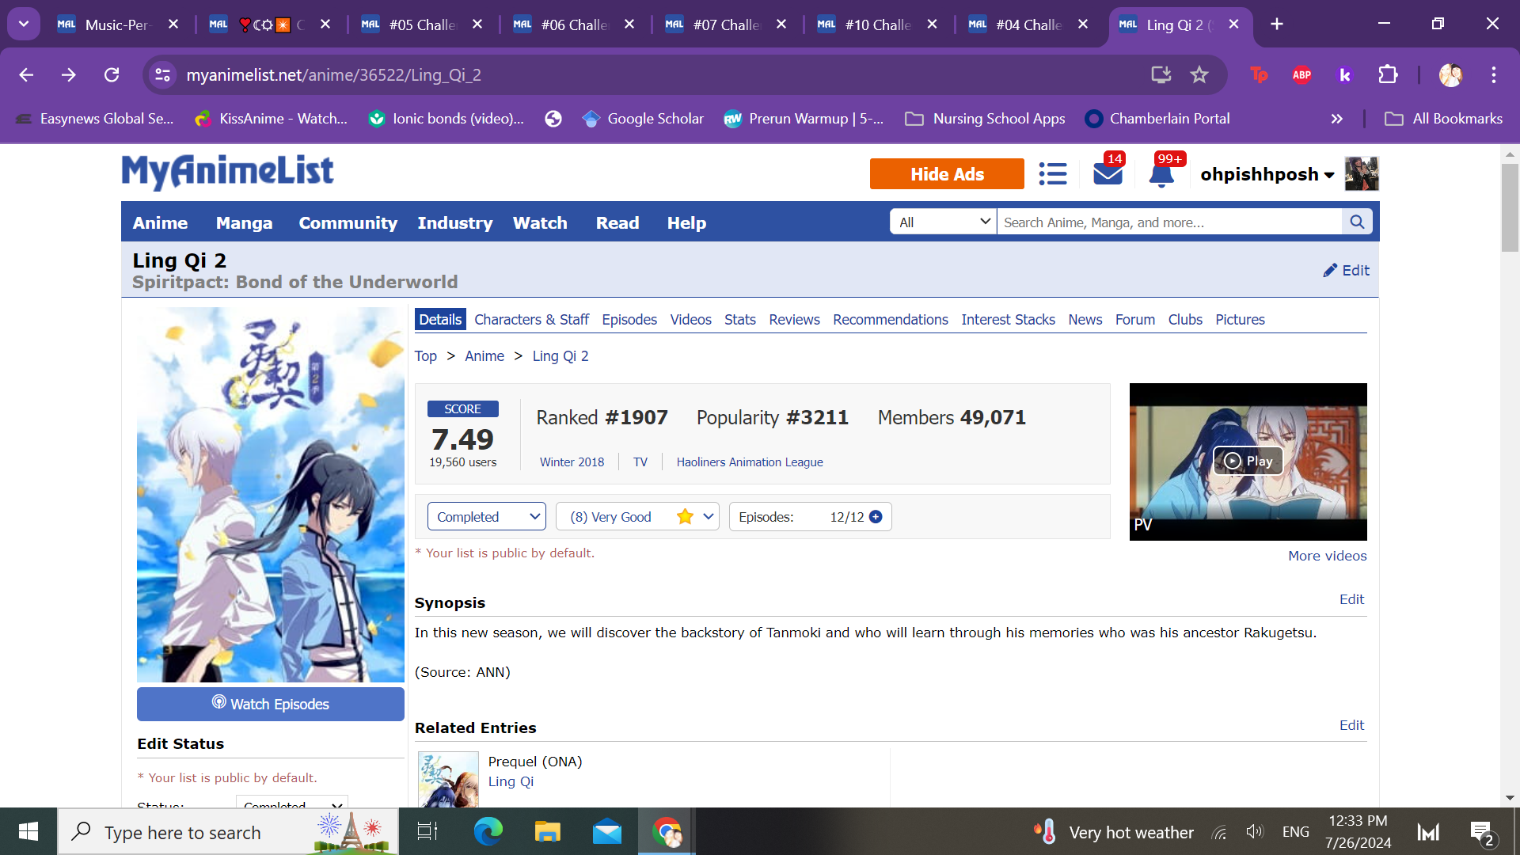Increment episodes with plus icon

point(876,517)
